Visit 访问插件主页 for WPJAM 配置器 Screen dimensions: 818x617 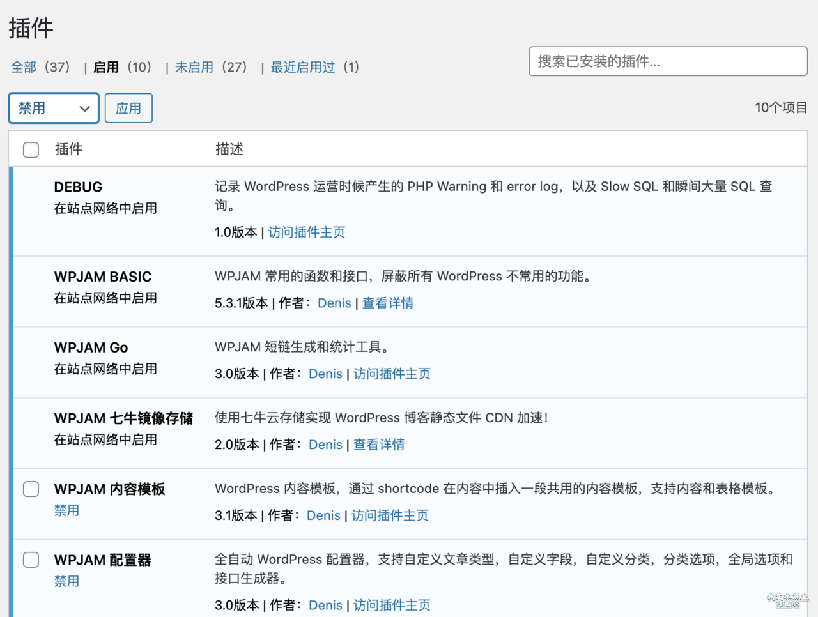(x=392, y=605)
